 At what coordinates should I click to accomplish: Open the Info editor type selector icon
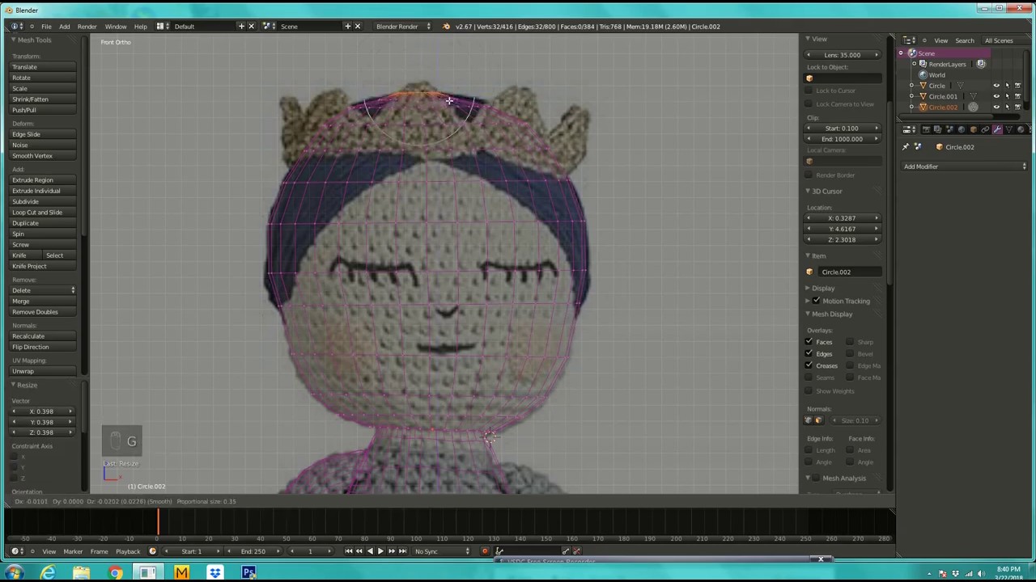[15, 26]
